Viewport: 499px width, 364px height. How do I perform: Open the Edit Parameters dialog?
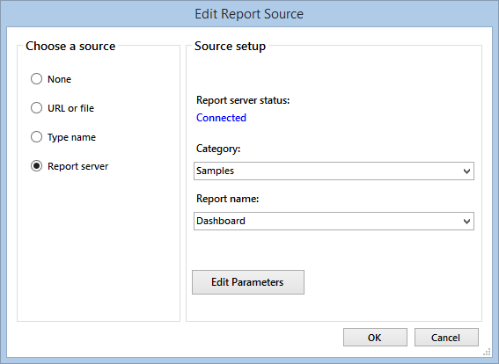pos(248,282)
